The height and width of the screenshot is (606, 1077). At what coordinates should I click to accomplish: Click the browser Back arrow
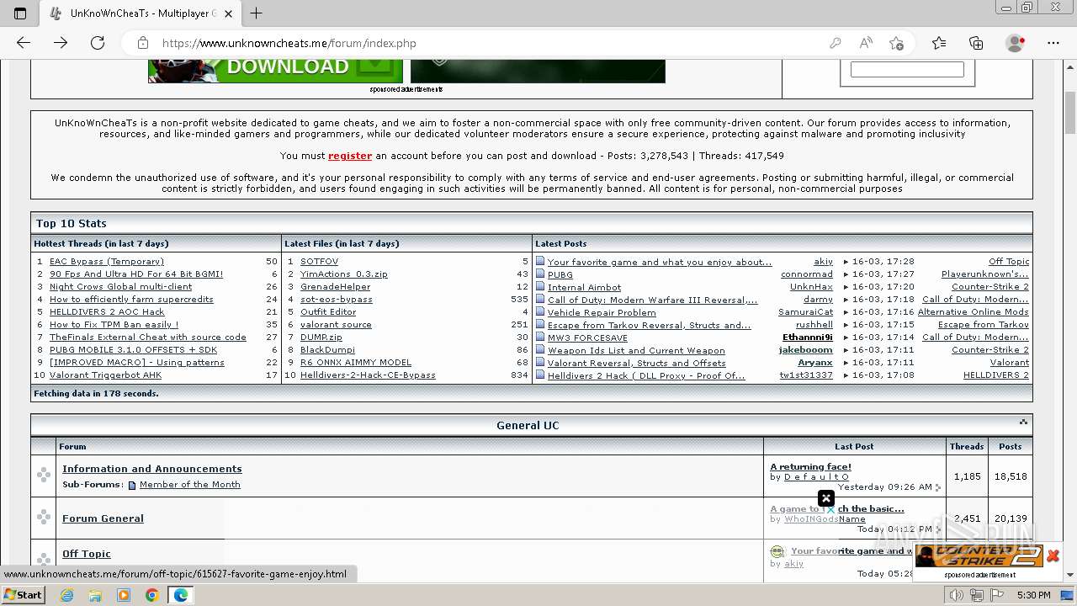[x=24, y=43]
